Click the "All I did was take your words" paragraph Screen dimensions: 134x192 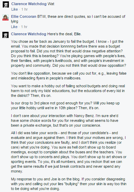(69, 152)
